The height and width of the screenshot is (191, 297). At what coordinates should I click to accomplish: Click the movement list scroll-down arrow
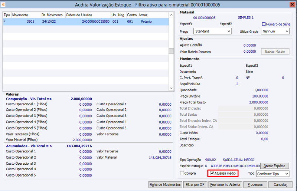pos(171,88)
